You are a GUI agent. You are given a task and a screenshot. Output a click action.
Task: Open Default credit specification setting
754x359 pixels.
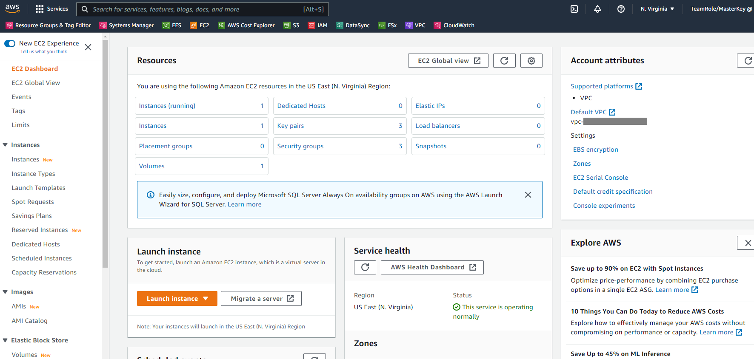pyautogui.click(x=613, y=192)
